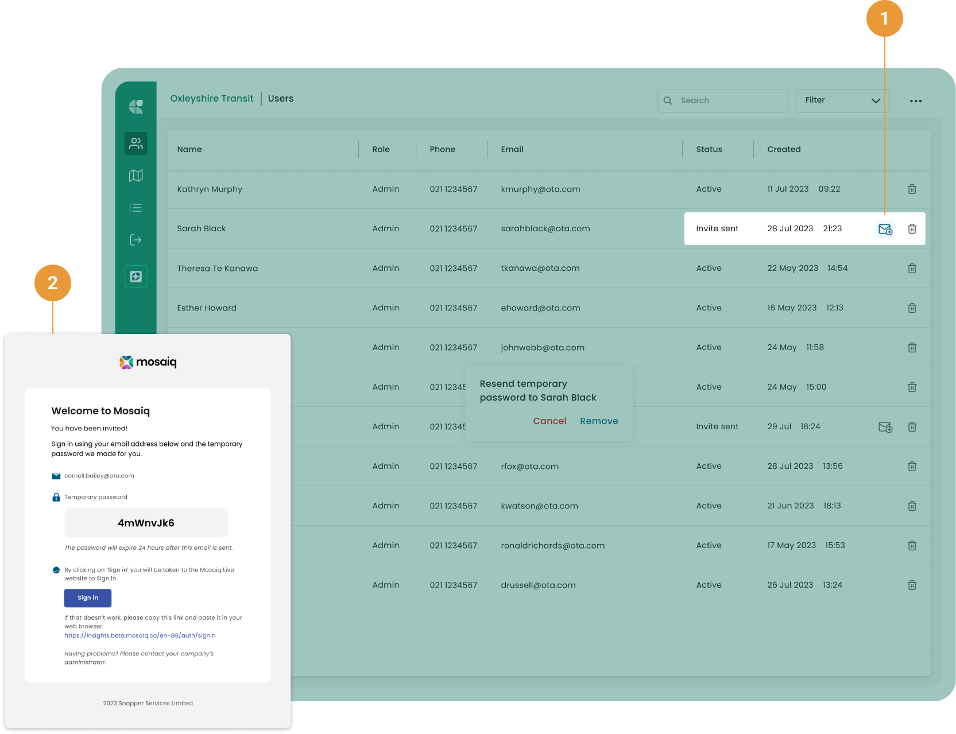Remove Theresa Te Kanawa with trash icon
The image size is (956, 734).
(x=912, y=269)
